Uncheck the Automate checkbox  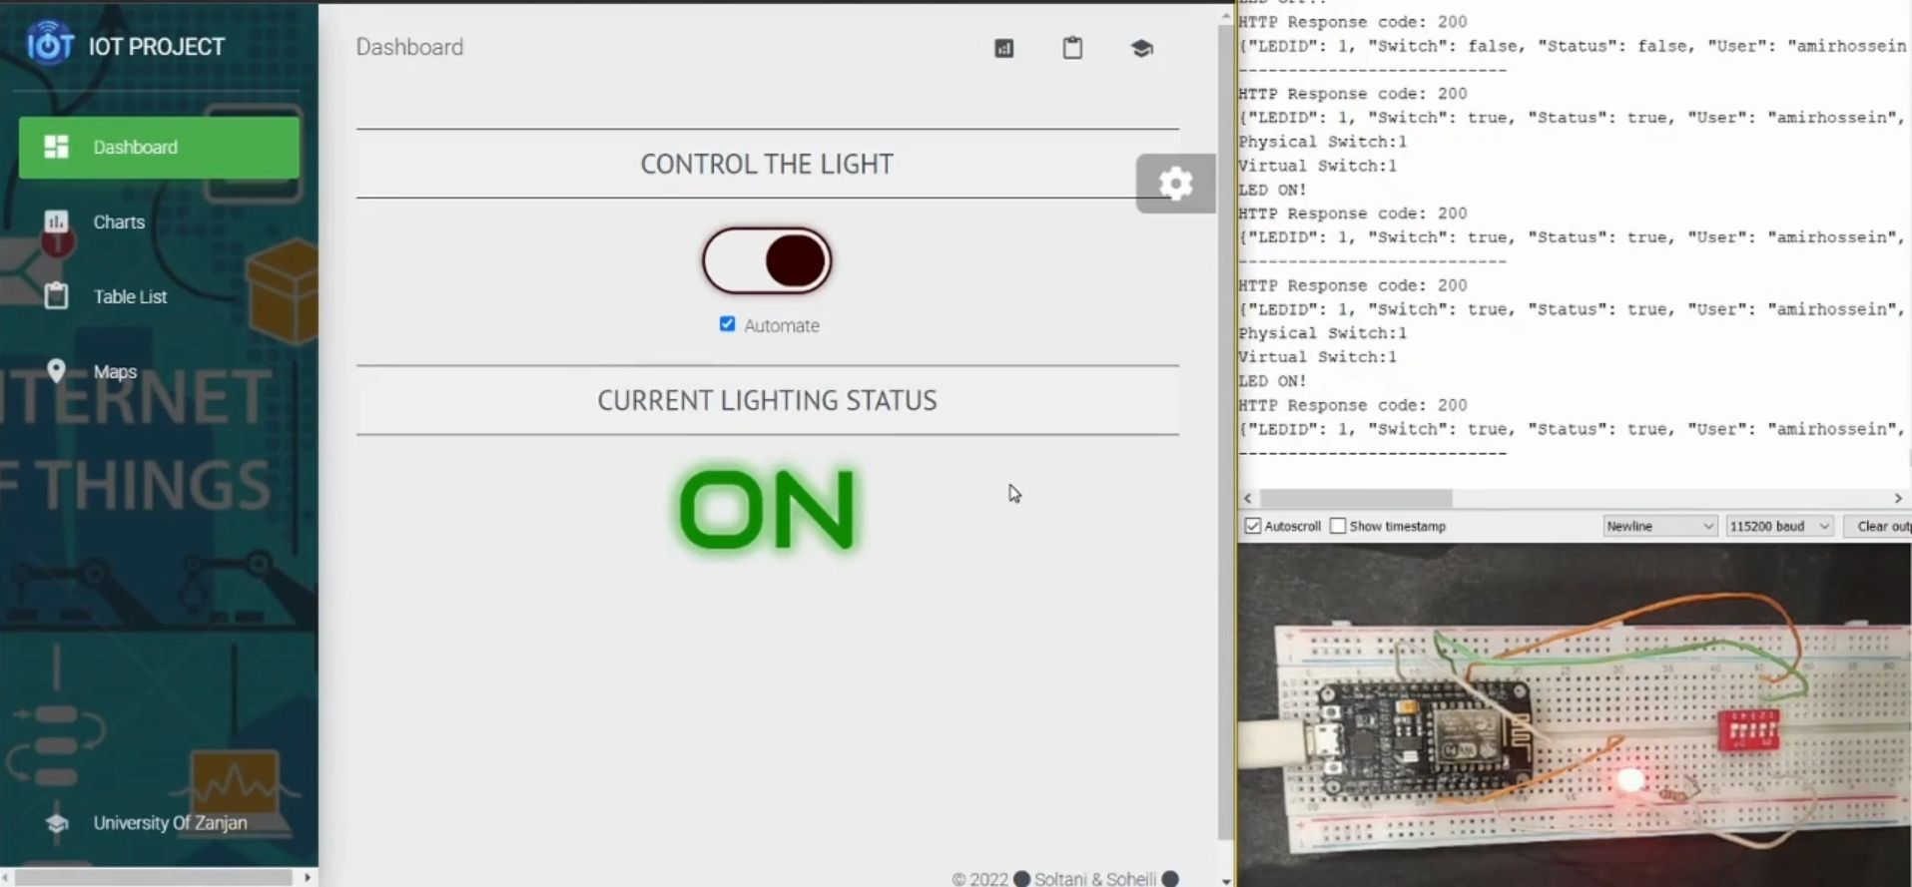click(x=727, y=324)
